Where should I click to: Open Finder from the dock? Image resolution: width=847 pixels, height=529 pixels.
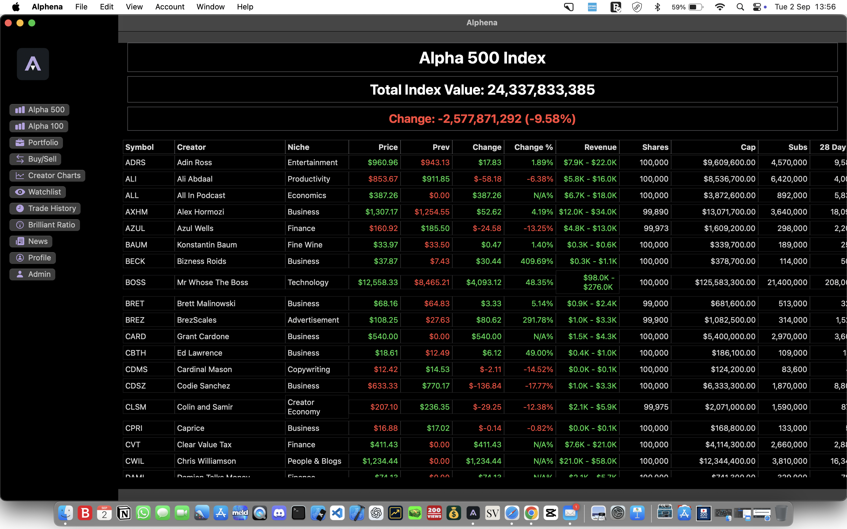tap(66, 513)
